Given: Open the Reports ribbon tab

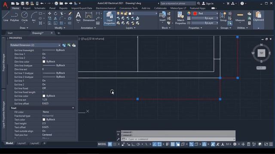Looking at the screenshot, I should click(x=63, y=8).
